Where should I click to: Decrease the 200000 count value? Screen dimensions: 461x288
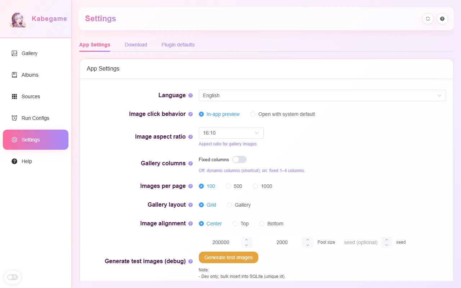click(246, 245)
